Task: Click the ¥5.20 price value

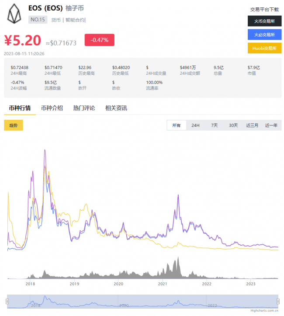Action: (23, 40)
